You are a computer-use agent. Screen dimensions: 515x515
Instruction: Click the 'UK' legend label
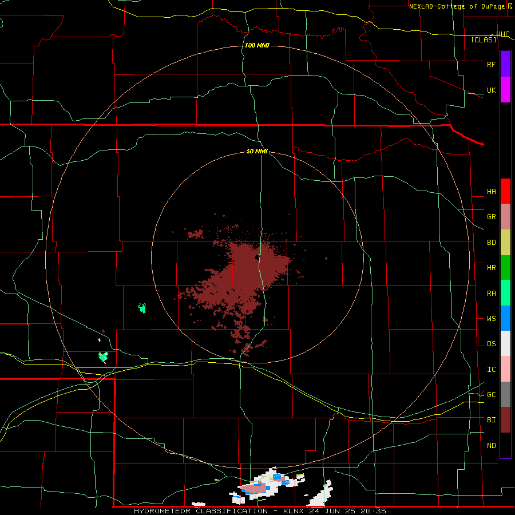[x=491, y=90]
